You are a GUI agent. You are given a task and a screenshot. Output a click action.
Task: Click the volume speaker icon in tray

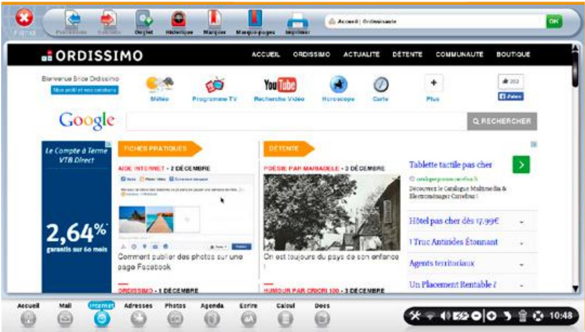click(445, 316)
